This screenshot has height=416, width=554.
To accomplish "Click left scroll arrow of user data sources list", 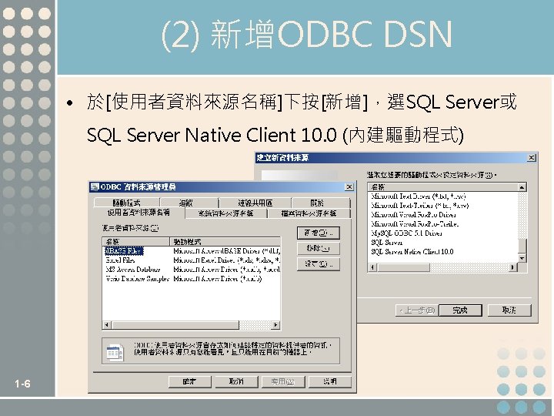I will point(107,325).
